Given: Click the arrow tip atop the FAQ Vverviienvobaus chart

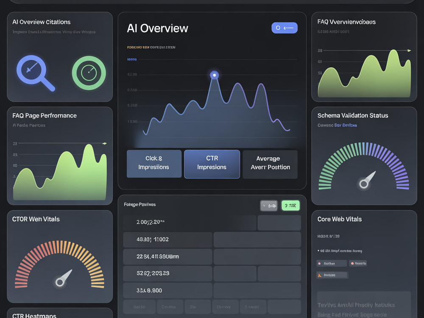Looking at the screenshot, I should tap(409, 50).
